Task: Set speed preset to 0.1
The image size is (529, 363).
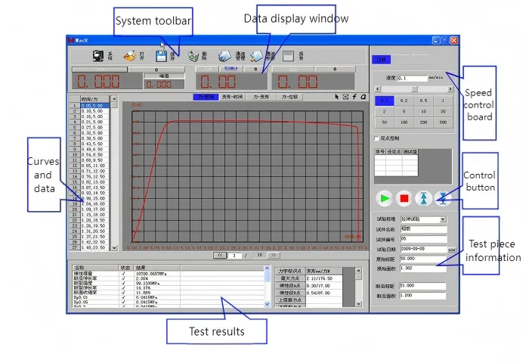Action: pyautogui.click(x=384, y=101)
